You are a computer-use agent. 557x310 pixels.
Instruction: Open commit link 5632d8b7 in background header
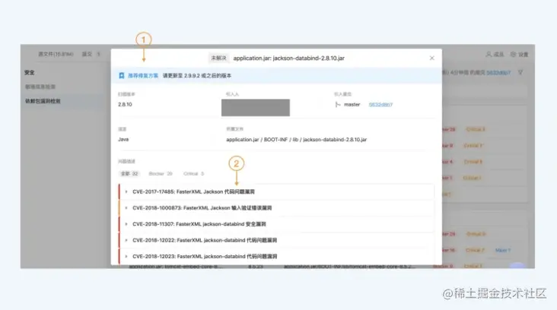(x=498, y=73)
